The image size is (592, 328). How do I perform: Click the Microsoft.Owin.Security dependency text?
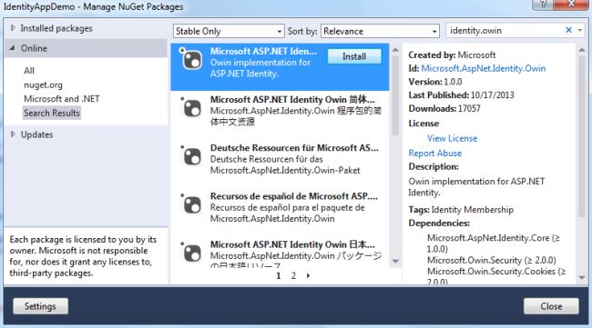tap(492, 260)
